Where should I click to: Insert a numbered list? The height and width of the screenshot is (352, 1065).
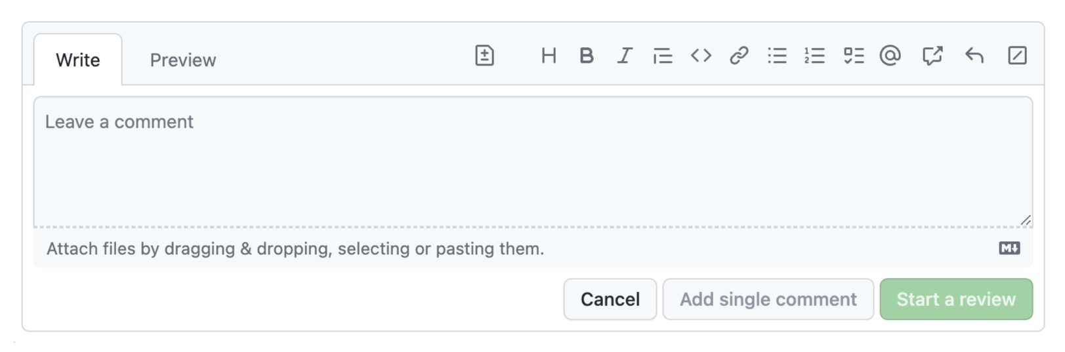pyautogui.click(x=814, y=56)
